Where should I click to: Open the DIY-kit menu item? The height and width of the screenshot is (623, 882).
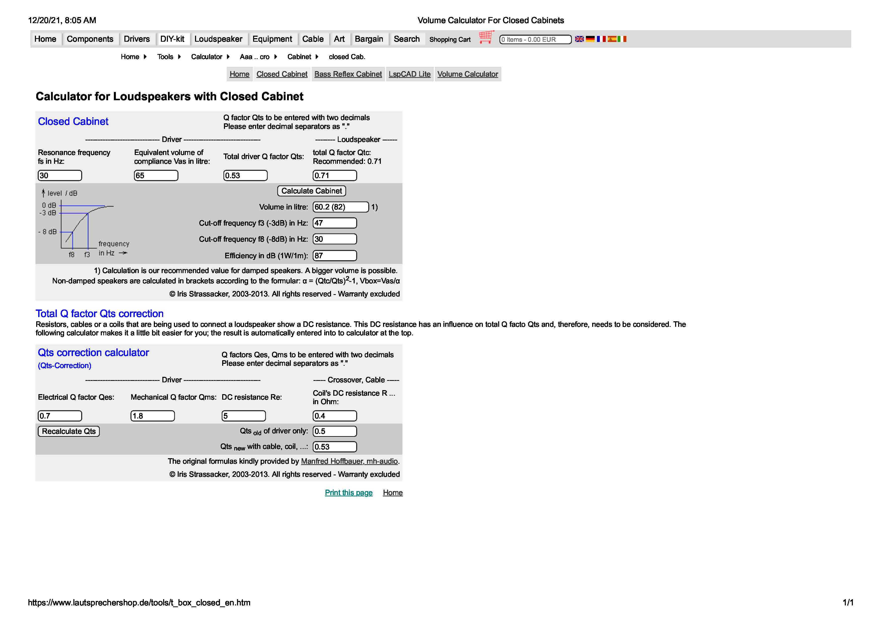click(x=172, y=39)
